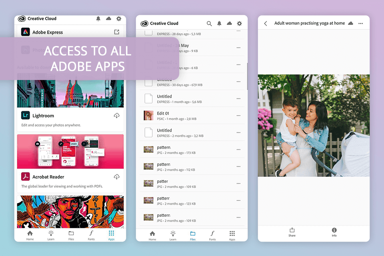Tap the Creative Cloud logo on Files screen
The image size is (384, 256).
click(x=144, y=24)
